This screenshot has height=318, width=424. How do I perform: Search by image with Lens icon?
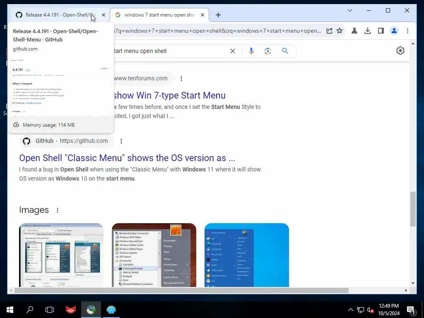(268, 51)
